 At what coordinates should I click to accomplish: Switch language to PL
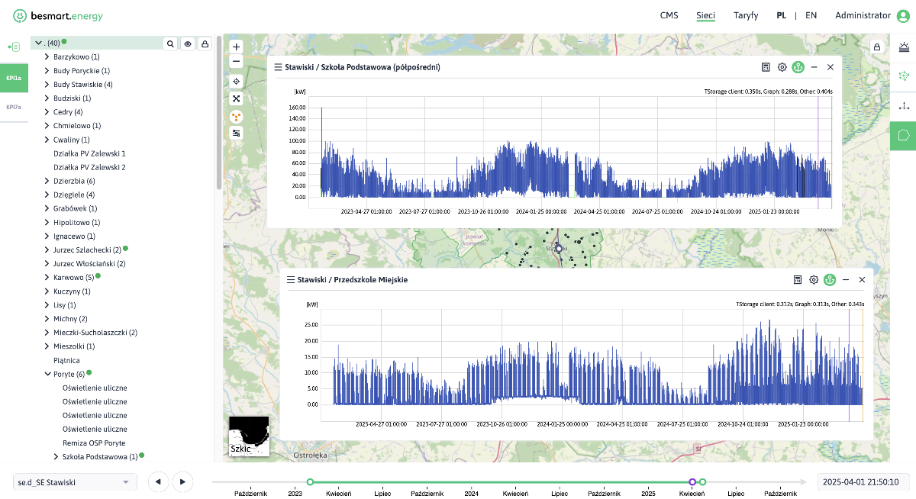tap(782, 15)
